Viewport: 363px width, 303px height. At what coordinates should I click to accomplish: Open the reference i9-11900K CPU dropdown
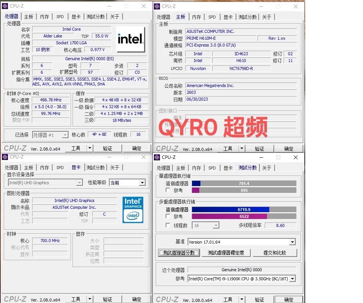pos(293,279)
